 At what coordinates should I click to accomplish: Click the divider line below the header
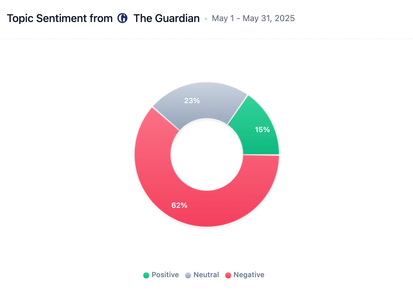206,39
